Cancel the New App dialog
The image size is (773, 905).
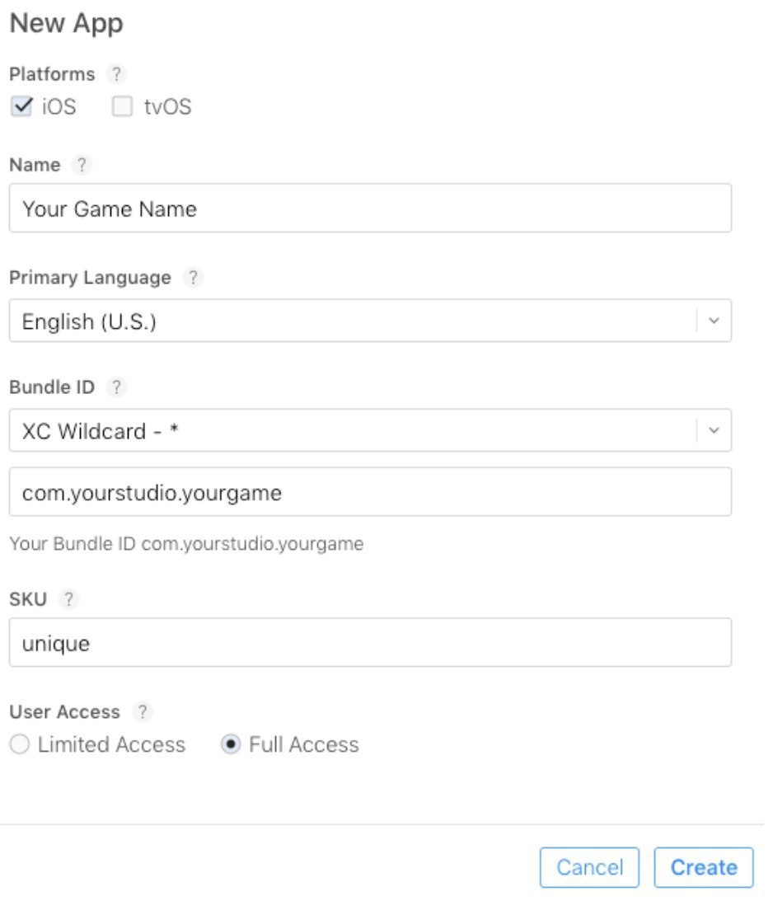589,867
